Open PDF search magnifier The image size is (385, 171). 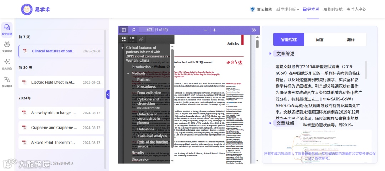click(133, 30)
